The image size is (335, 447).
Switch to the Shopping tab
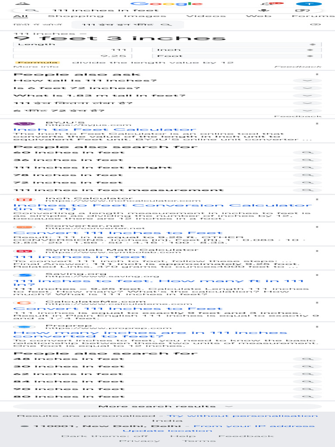pos(75,16)
